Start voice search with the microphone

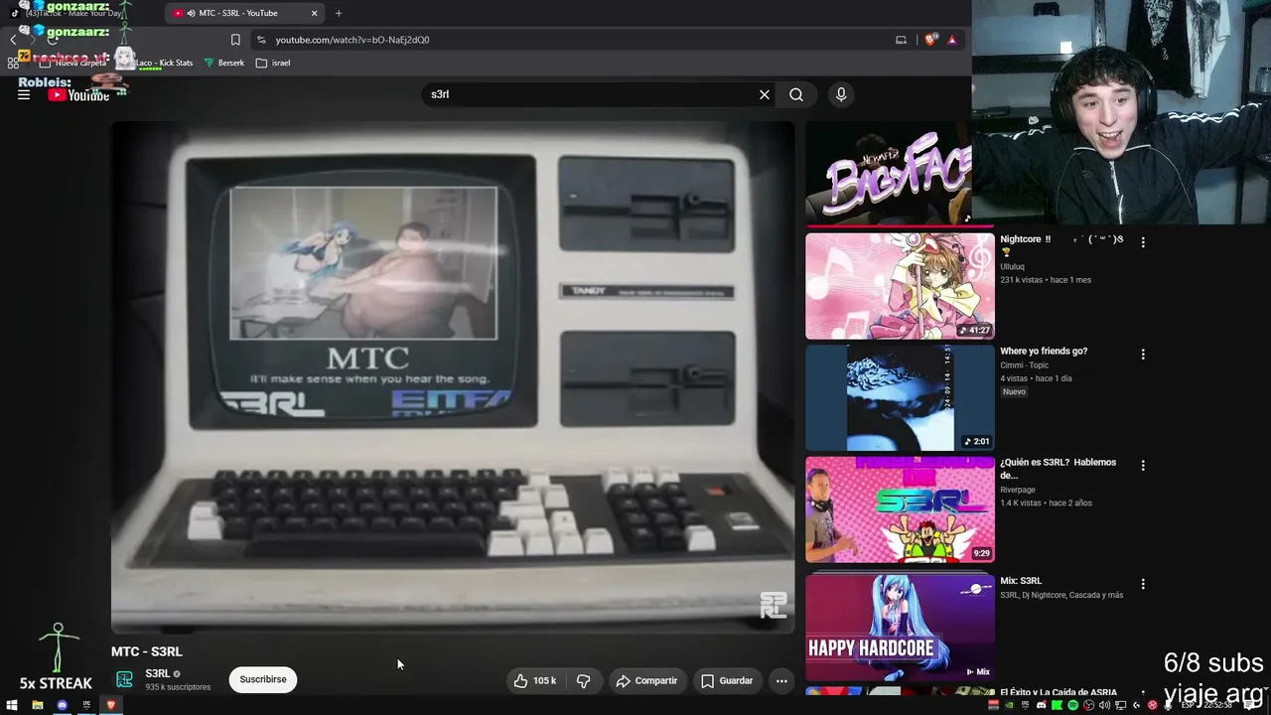tap(841, 94)
